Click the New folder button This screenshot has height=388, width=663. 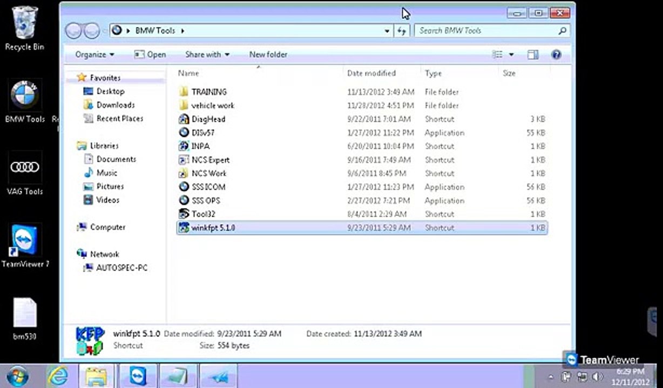click(x=268, y=54)
